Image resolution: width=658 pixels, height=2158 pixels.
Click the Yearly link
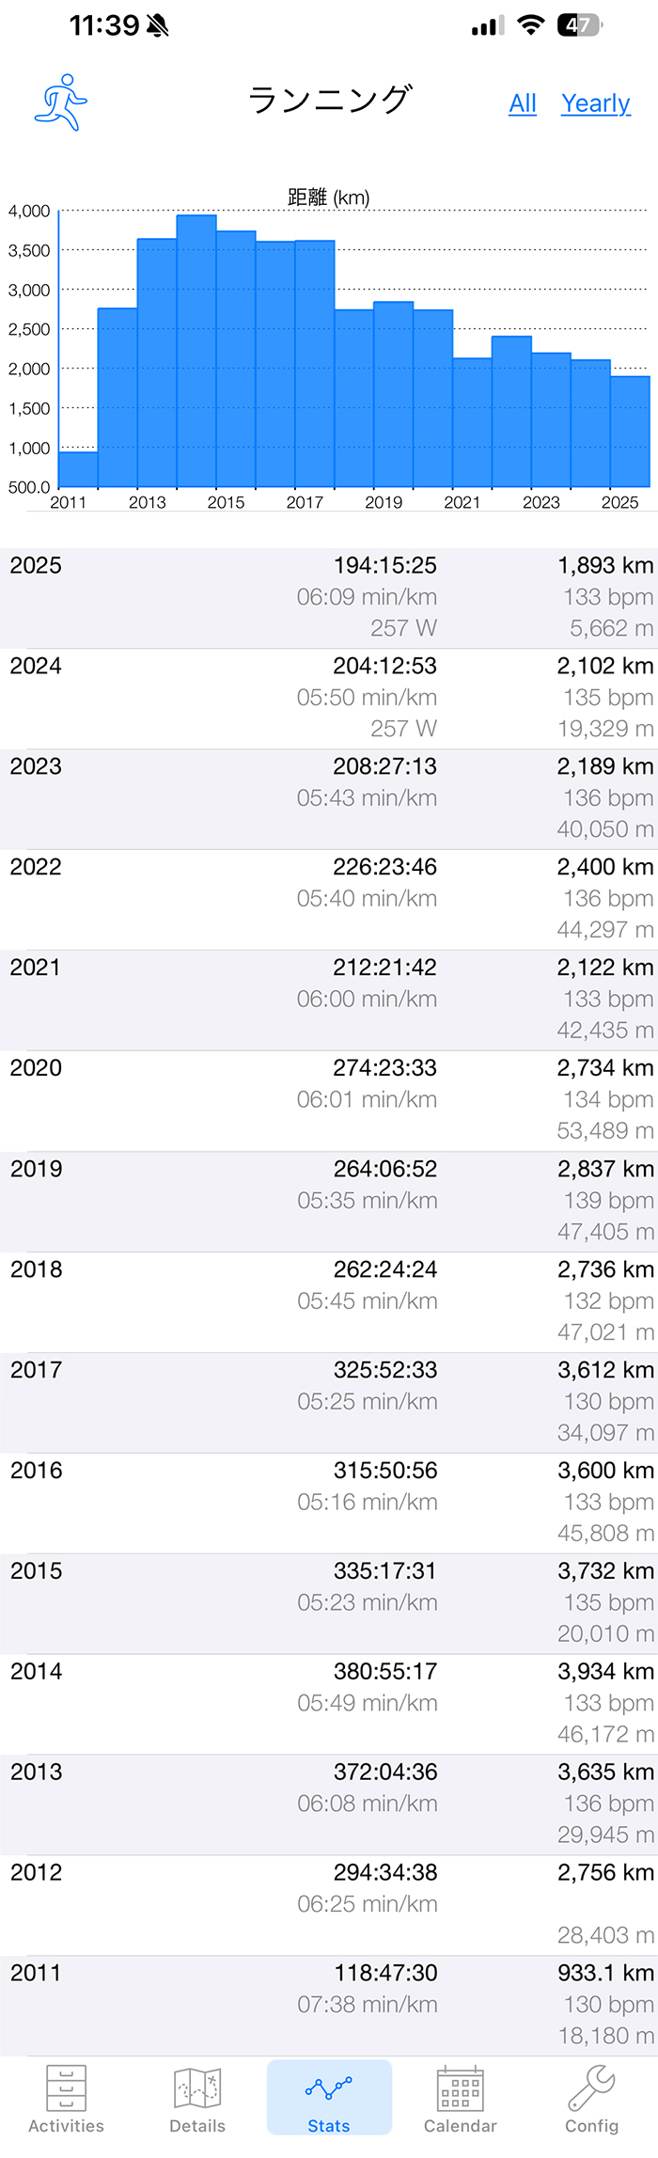pos(596,103)
